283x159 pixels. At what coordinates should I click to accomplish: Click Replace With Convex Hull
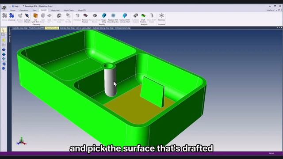tap(125, 18)
